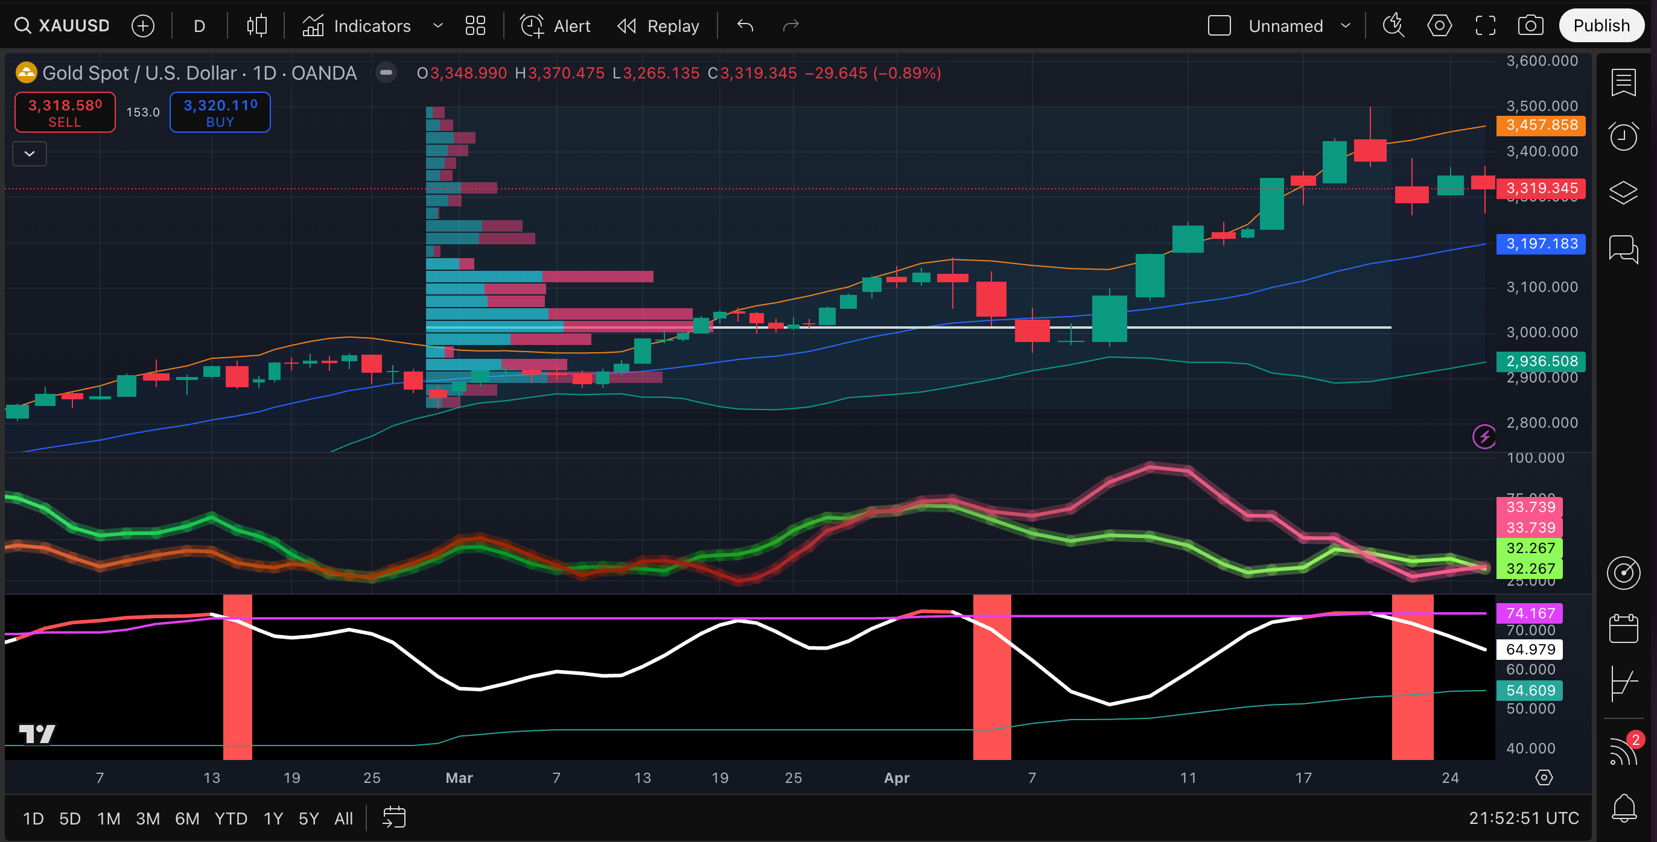Open symbol search for XAUUSD
Screen dimensions: 1657x842
(62, 26)
